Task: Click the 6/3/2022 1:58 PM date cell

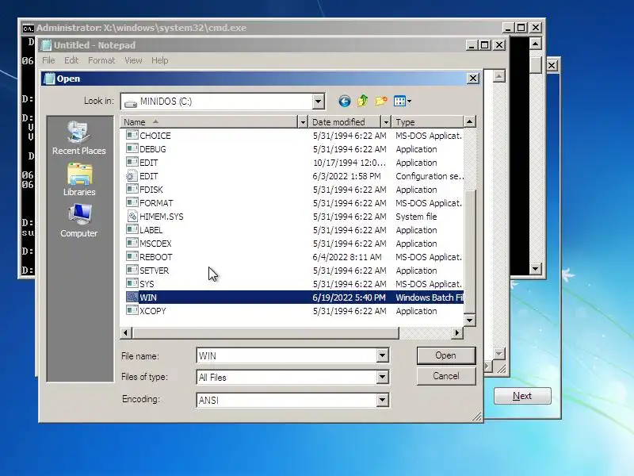Action: [x=346, y=175]
